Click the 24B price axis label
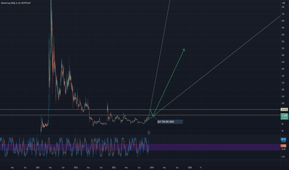 (x=283, y=96)
